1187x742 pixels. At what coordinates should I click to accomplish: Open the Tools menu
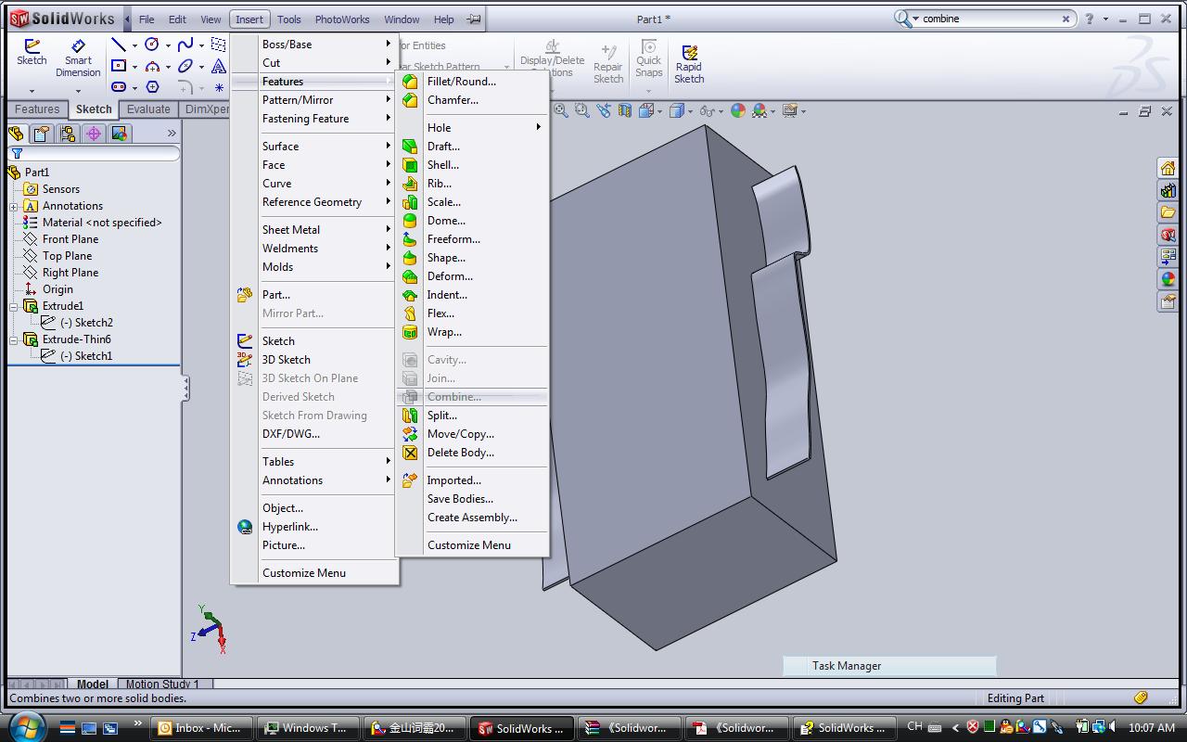tap(289, 19)
